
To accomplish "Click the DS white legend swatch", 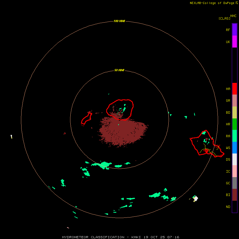I will (234, 159).
